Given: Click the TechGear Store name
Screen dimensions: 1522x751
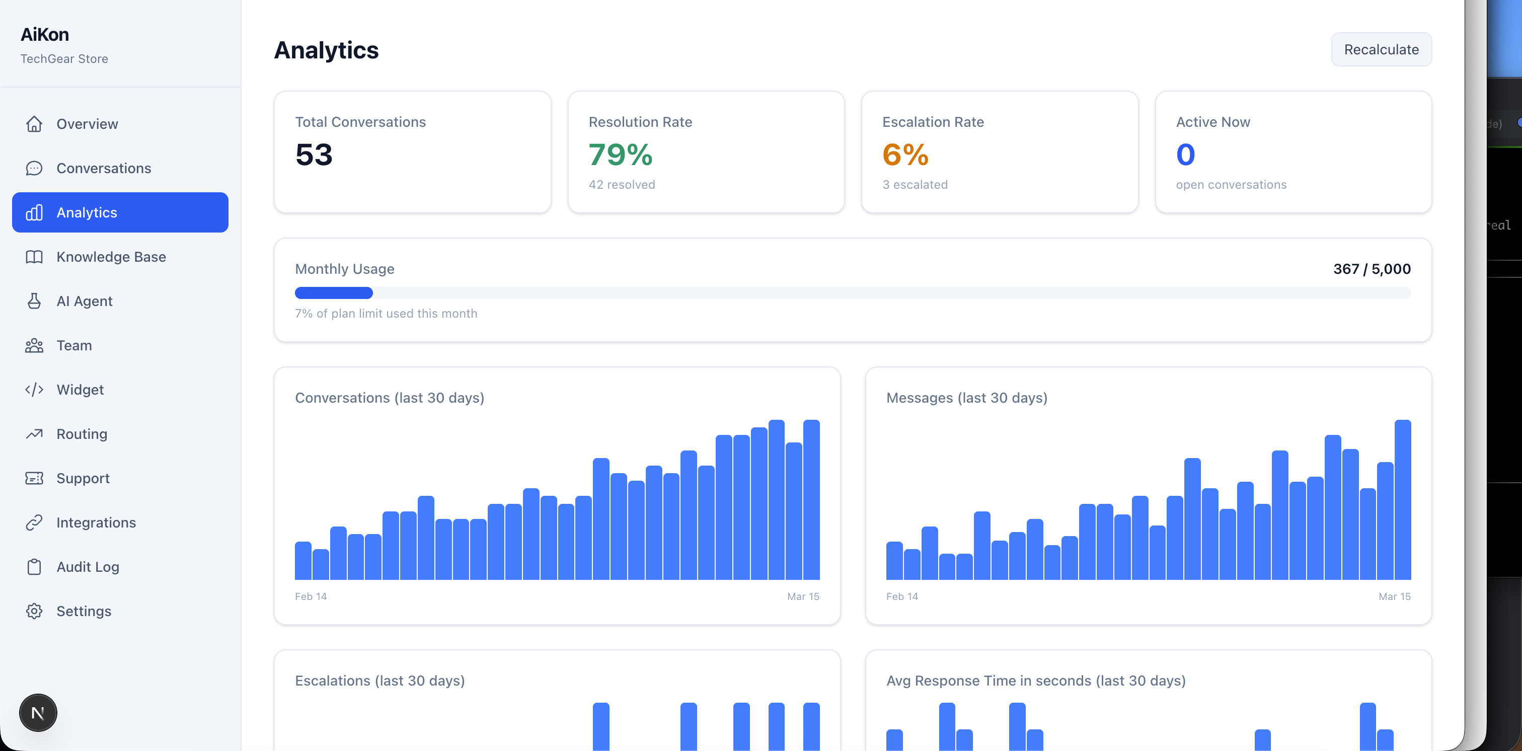Looking at the screenshot, I should point(64,58).
